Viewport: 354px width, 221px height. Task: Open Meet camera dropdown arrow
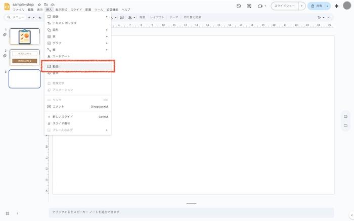(265, 6)
